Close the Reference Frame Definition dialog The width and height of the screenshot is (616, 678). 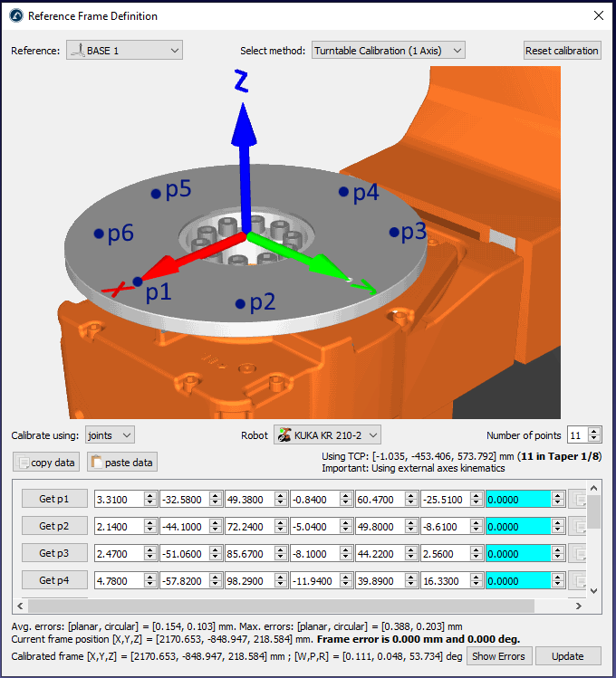pos(598,16)
